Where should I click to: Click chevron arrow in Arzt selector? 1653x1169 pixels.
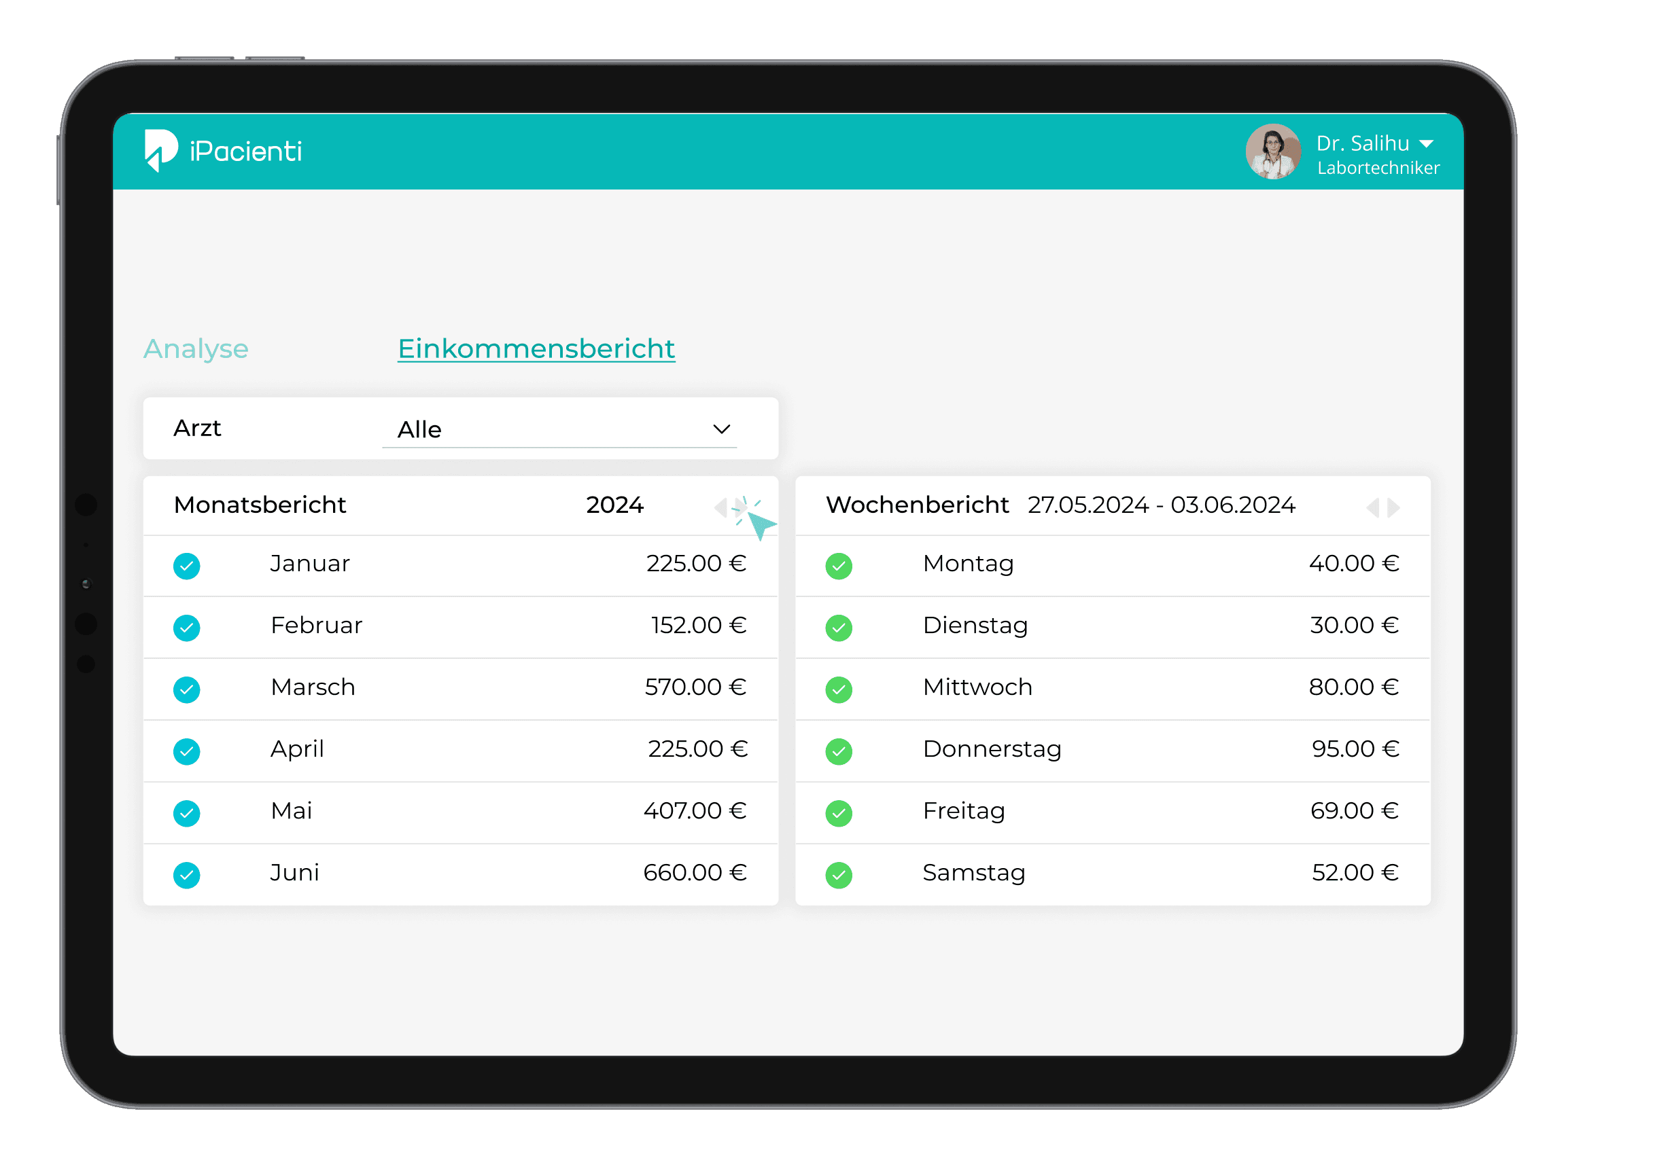click(x=721, y=430)
